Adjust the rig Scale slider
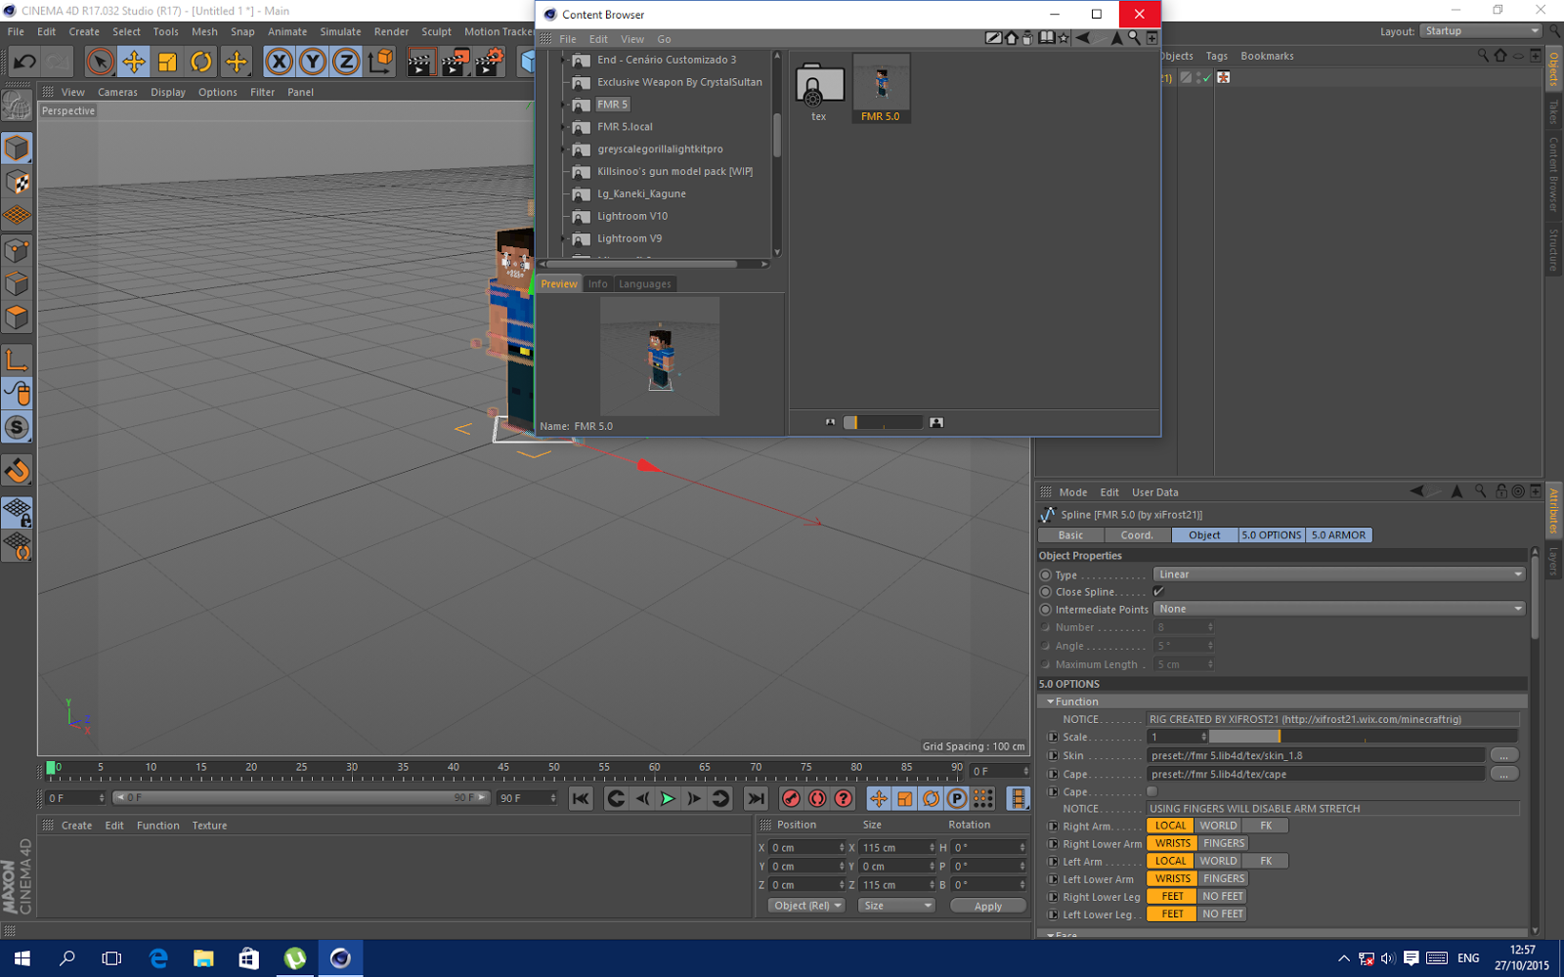The image size is (1564, 977). pos(1364,737)
